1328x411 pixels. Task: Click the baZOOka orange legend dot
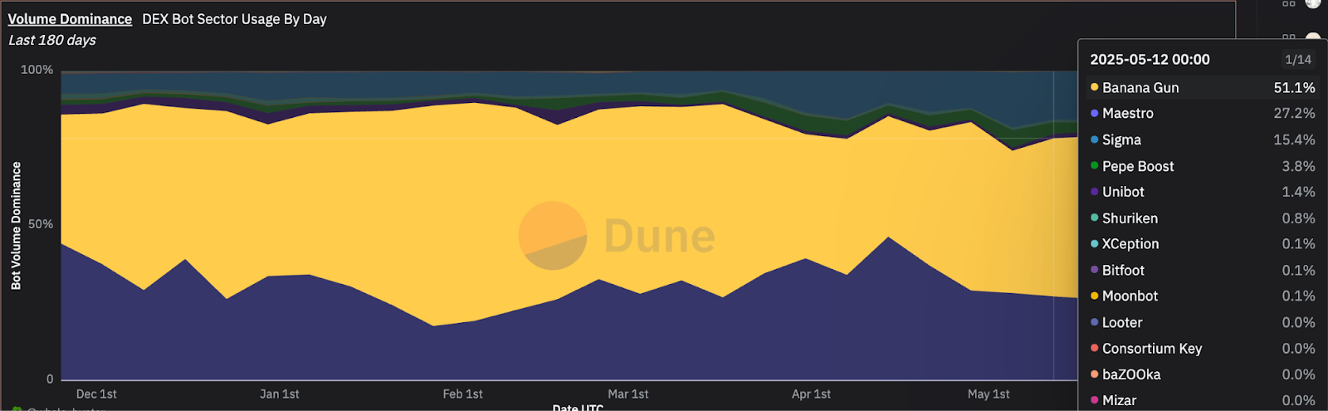click(1095, 374)
